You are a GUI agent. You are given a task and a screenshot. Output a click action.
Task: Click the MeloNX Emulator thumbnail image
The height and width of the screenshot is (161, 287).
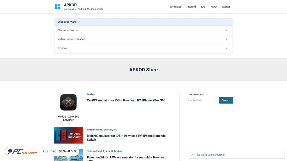tap(68, 135)
